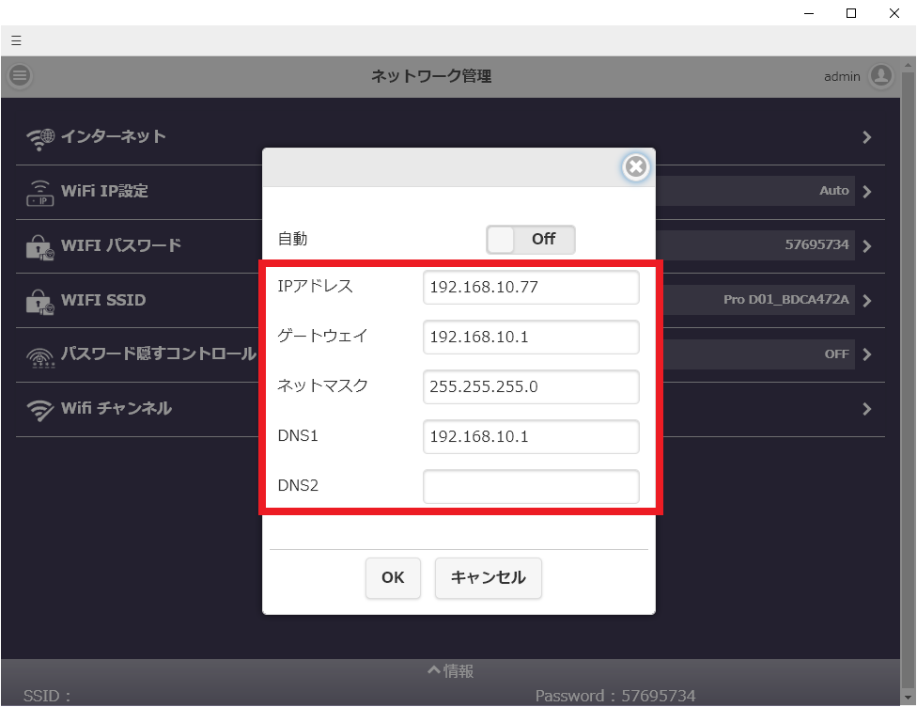Click the WiFi IP settings icon
The height and width of the screenshot is (707, 917).
pos(40,193)
